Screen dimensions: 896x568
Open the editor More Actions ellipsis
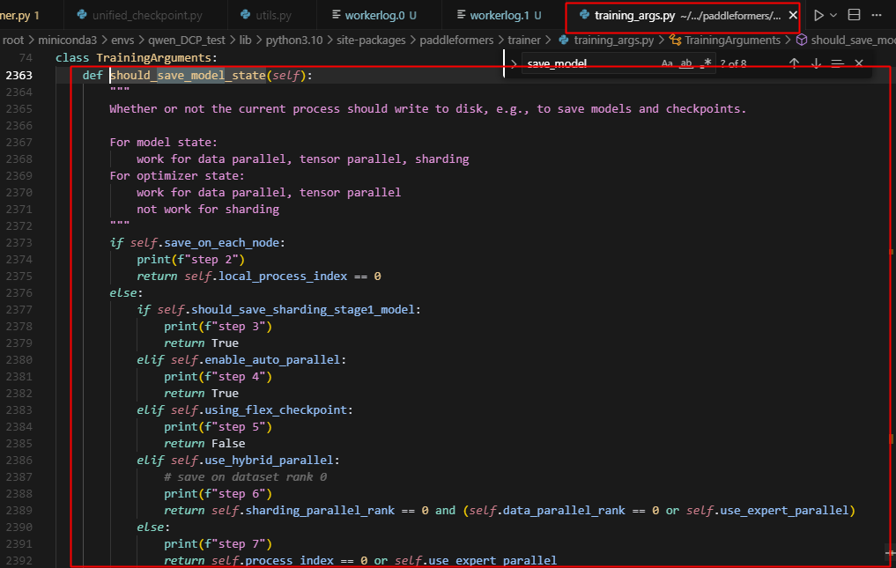(876, 15)
